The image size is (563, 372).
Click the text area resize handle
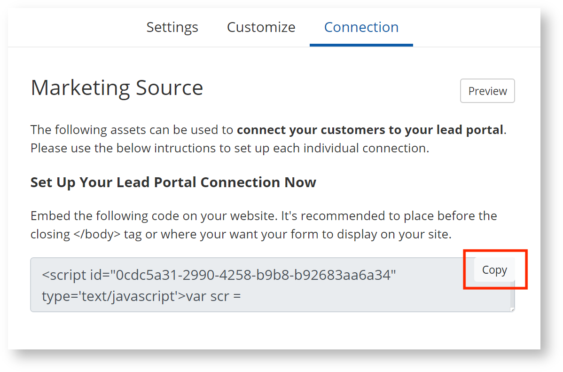(512, 309)
